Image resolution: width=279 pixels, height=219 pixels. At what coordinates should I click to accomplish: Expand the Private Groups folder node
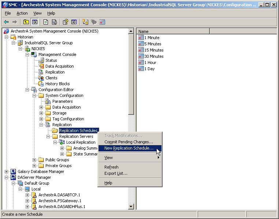[34, 166]
